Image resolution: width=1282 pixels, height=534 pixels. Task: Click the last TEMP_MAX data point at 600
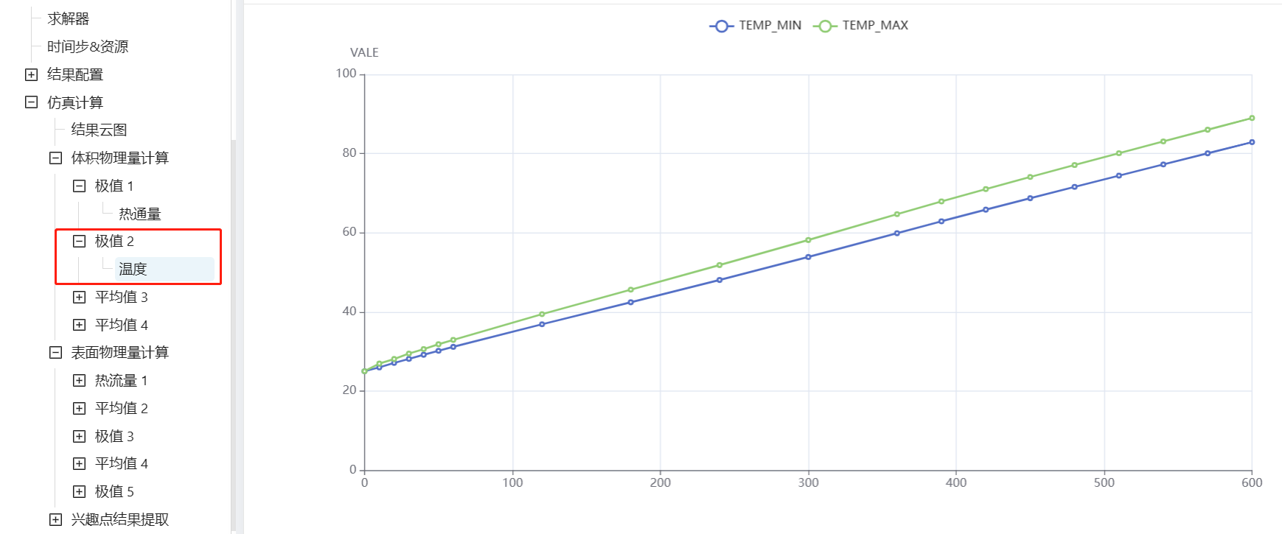point(1252,118)
